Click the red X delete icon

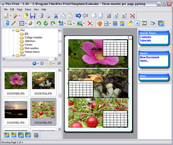90,23
